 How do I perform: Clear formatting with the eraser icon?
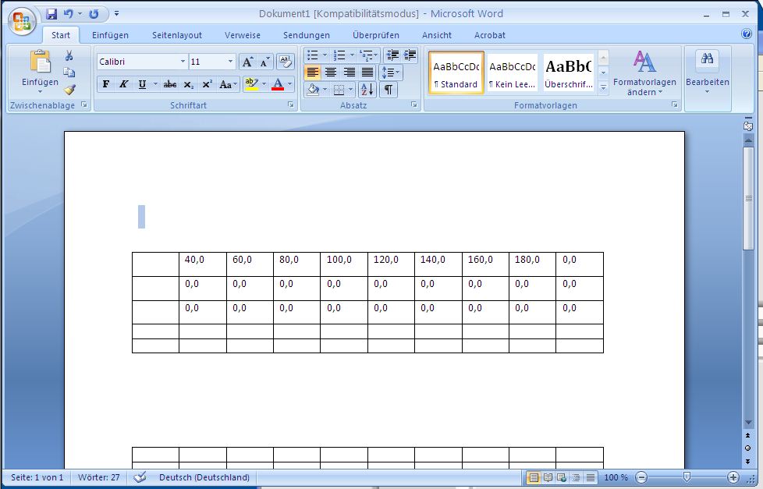point(286,62)
